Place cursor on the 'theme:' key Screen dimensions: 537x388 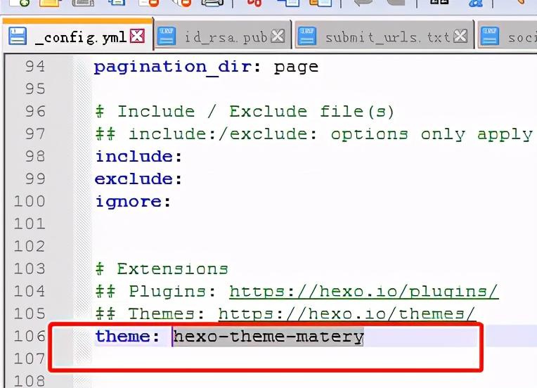pos(127,336)
